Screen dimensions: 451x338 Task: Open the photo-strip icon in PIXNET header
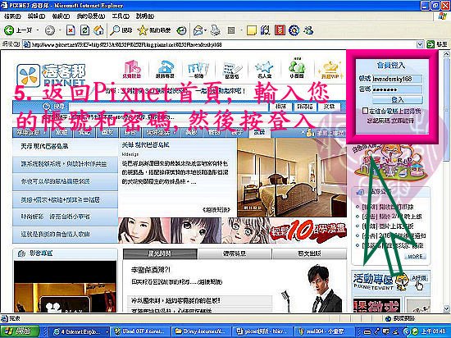tap(198, 70)
